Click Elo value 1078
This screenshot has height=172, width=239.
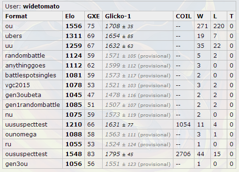tap(74, 85)
